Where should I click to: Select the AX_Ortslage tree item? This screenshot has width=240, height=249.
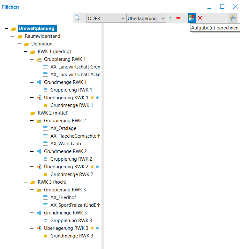[63, 128]
